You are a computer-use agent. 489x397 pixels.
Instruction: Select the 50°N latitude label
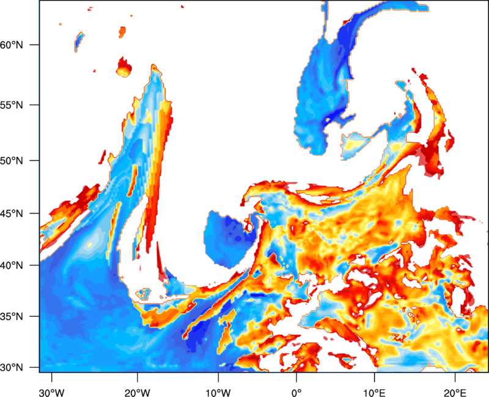(x=12, y=161)
